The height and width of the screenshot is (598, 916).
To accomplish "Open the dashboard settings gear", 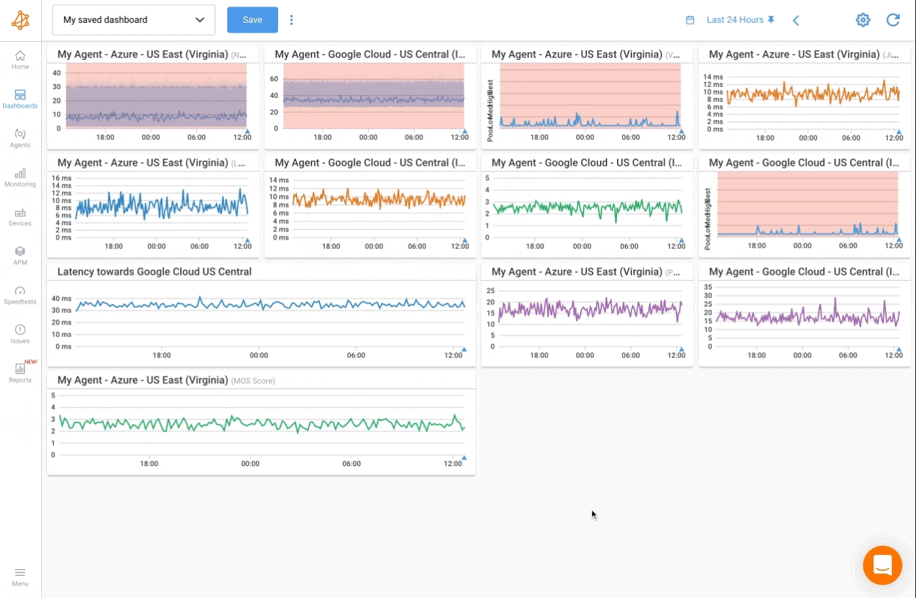I will point(863,20).
